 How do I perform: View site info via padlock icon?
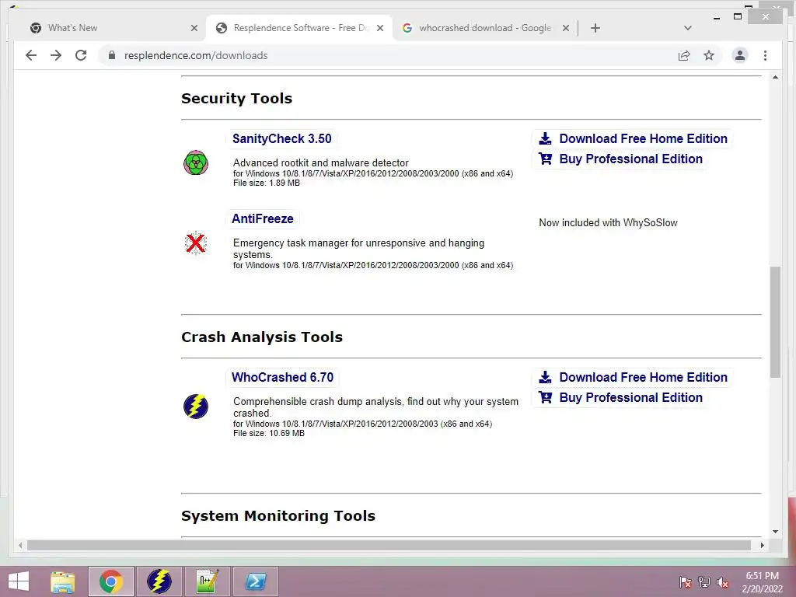(x=112, y=55)
